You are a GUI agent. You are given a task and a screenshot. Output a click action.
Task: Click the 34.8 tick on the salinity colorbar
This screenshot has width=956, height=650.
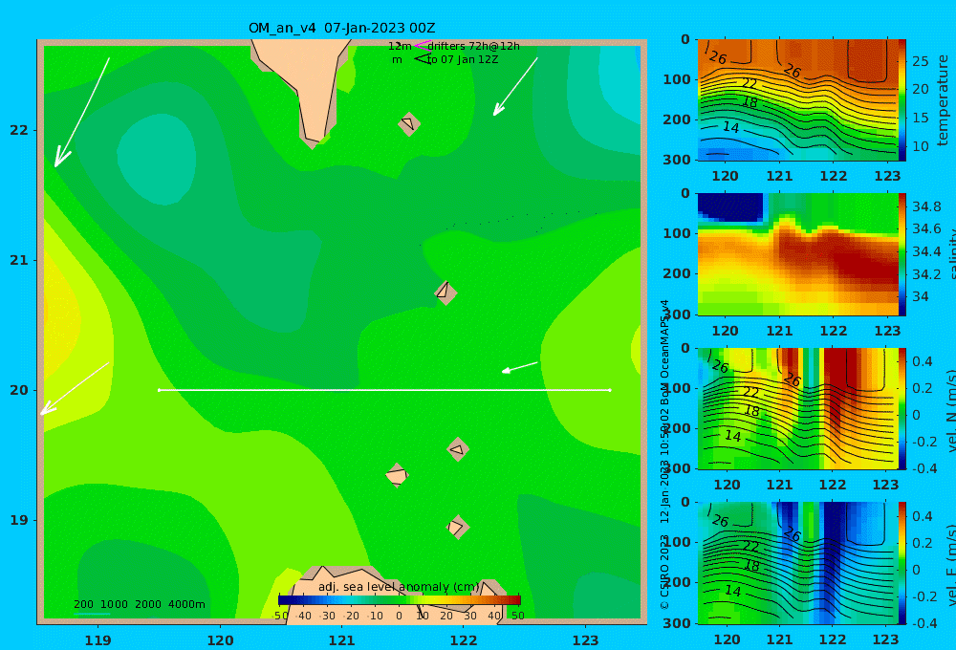tap(926, 206)
